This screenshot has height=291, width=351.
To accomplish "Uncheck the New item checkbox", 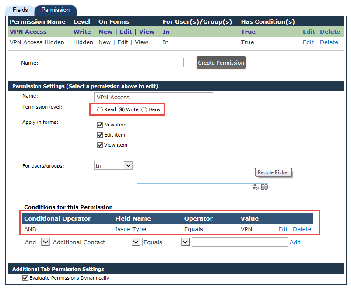I will tap(100, 125).
